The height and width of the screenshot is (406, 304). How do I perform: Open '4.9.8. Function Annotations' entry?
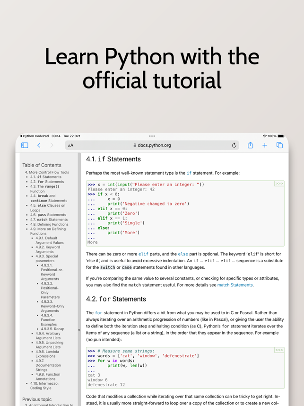tap(48, 377)
